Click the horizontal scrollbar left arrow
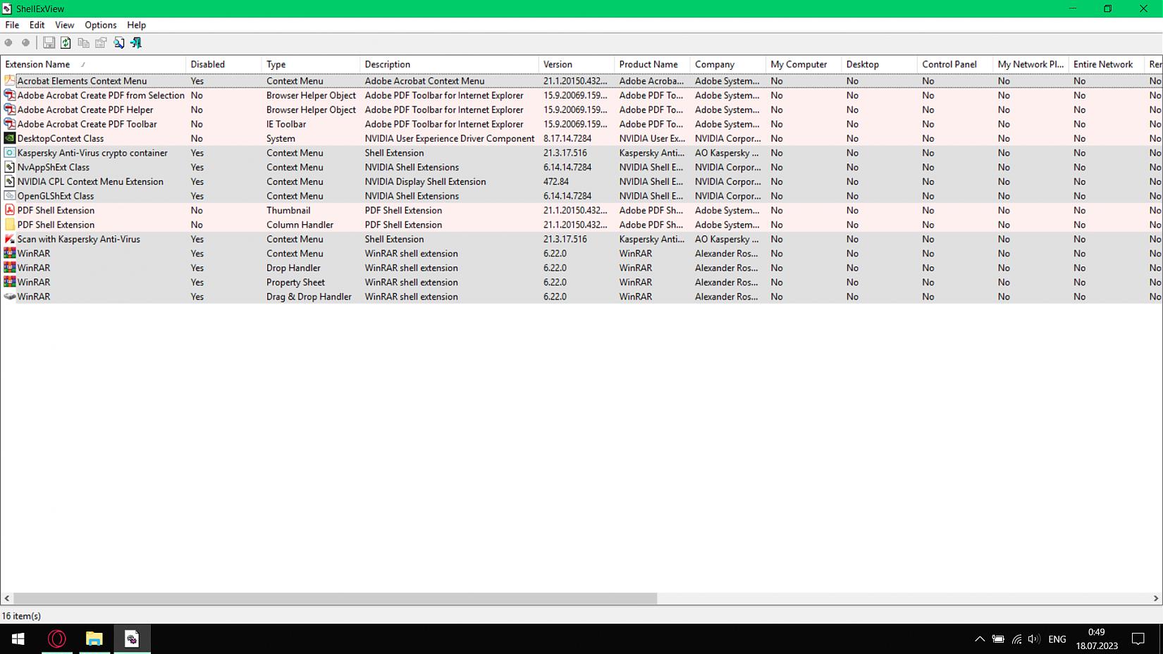1163x654 pixels. click(7, 598)
